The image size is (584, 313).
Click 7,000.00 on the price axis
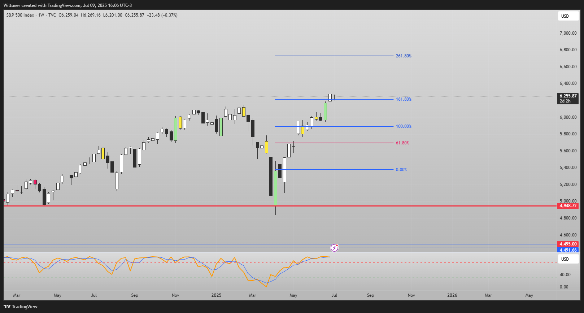(568, 33)
